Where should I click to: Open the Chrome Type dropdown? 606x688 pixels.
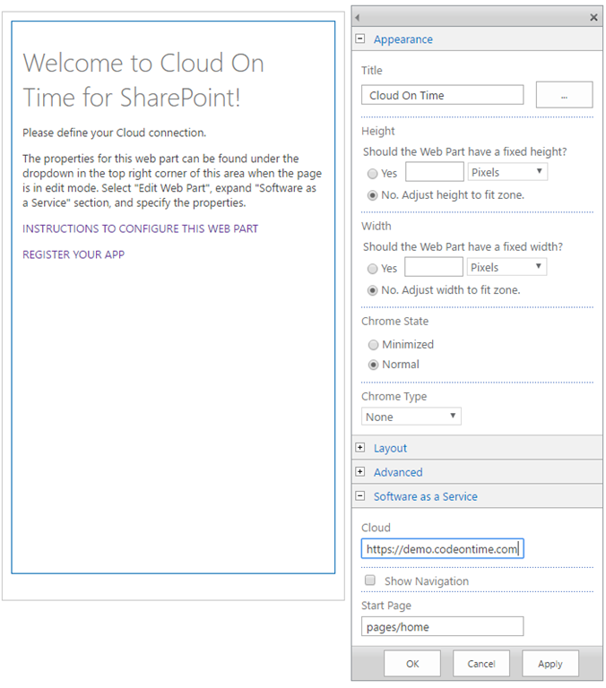[x=411, y=417]
